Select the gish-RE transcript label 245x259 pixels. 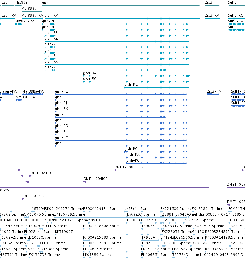click(x=51, y=39)
